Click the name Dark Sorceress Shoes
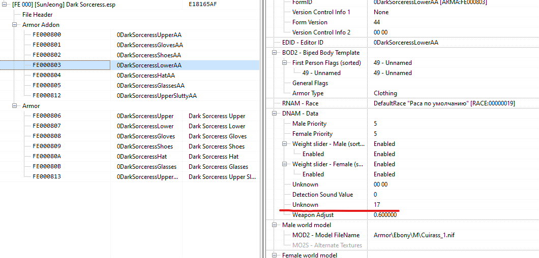The image size is (539, 258). [x=217, y=146]
